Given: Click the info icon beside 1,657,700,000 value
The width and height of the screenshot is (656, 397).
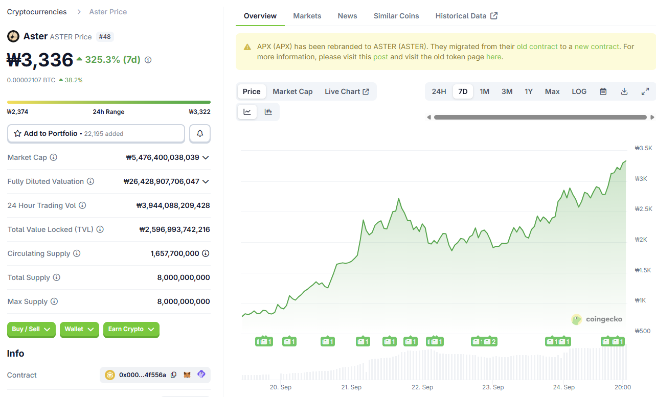Looking at the screenshot, I should point(206,253).
